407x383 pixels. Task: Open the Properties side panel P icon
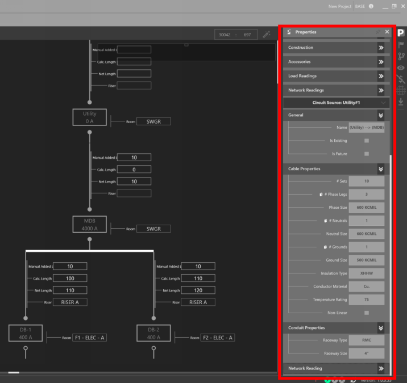tap(401, 33)
